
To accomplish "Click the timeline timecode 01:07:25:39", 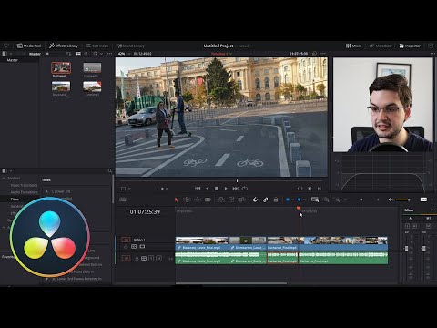I will (145, 211).
